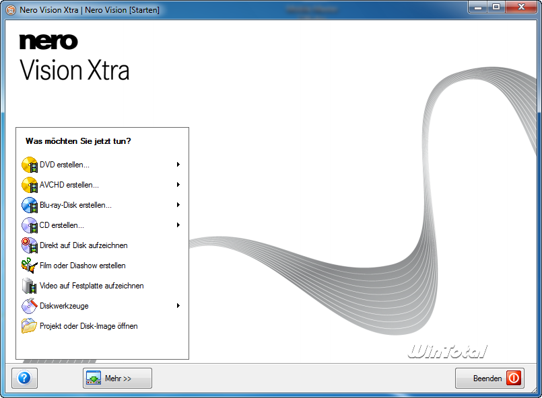Viewport: 542px width, 398px height.
Task: Click the AVCHD erstellen disc icon
Action: [30, 185]
